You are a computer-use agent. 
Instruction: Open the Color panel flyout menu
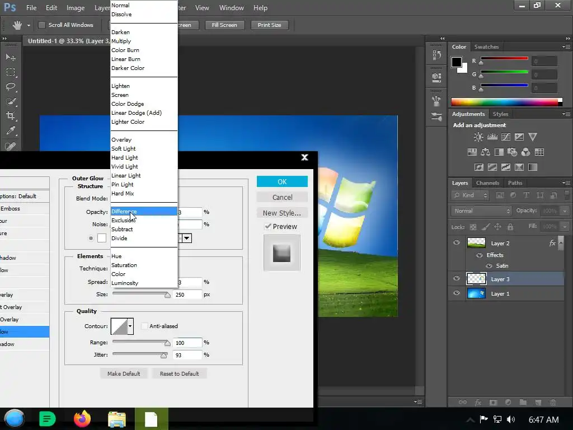point(566,47)
